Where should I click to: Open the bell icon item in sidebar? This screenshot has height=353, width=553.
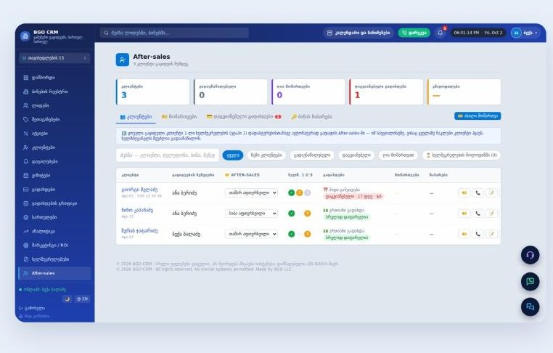pyautogui.click(x=25, y=161)
